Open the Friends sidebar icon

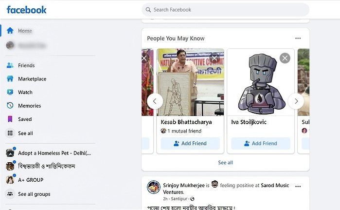[10, 65]
